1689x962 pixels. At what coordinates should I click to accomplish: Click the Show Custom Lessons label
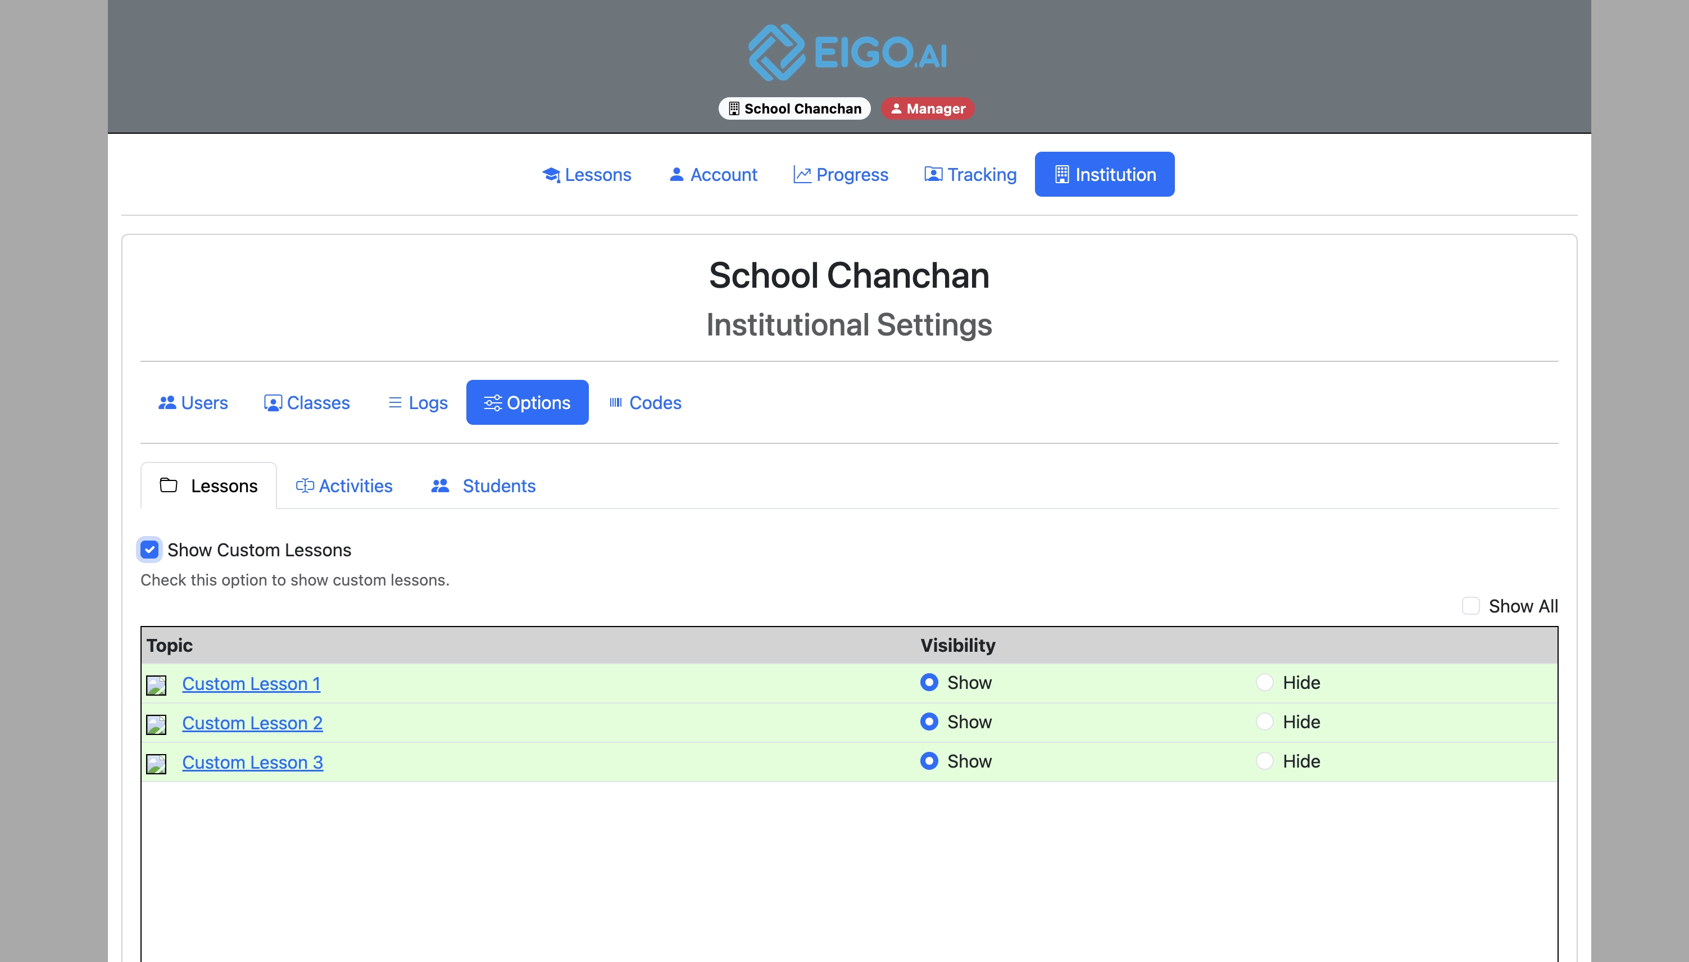point(259,550)
